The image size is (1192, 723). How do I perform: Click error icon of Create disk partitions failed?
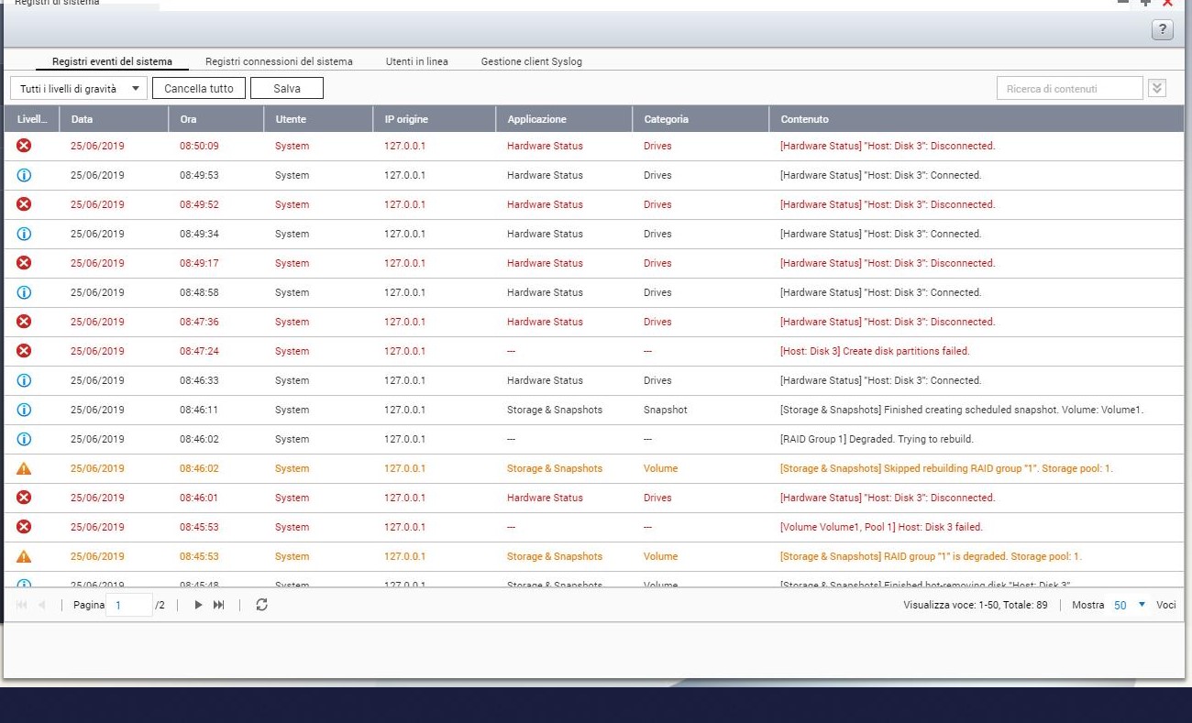(x=24, y=351)
